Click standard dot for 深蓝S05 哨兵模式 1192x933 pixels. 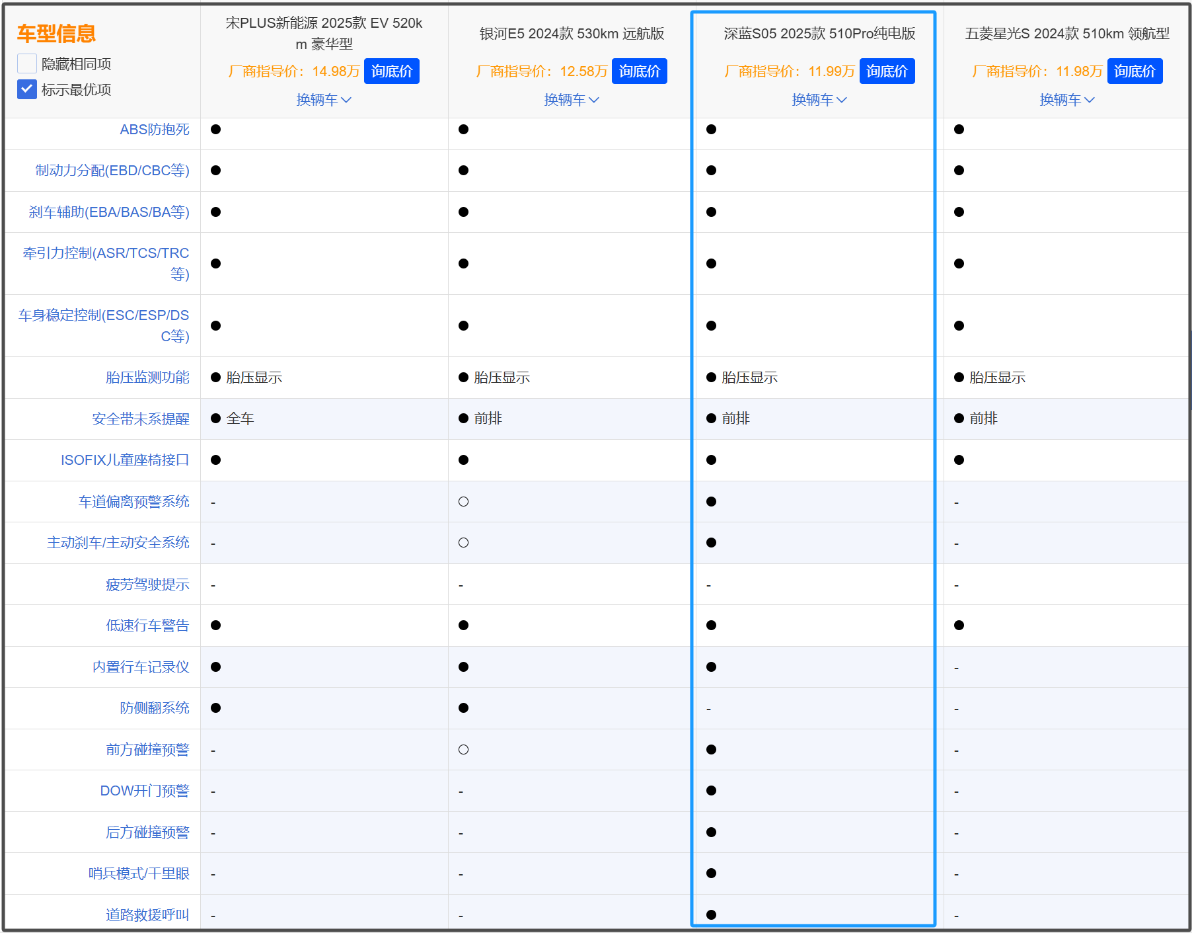(711, 873)
